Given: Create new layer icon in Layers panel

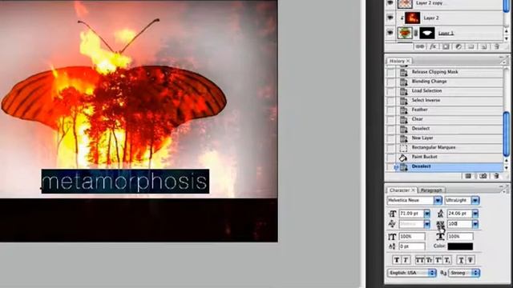Looking at the screenshot, I should [x=484, y=47].
